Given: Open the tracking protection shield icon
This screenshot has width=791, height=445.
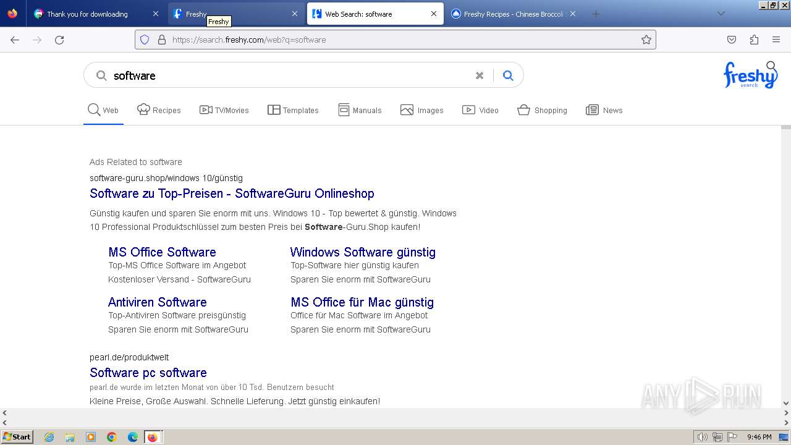Looking at the screenshot, I should [145, 40].
